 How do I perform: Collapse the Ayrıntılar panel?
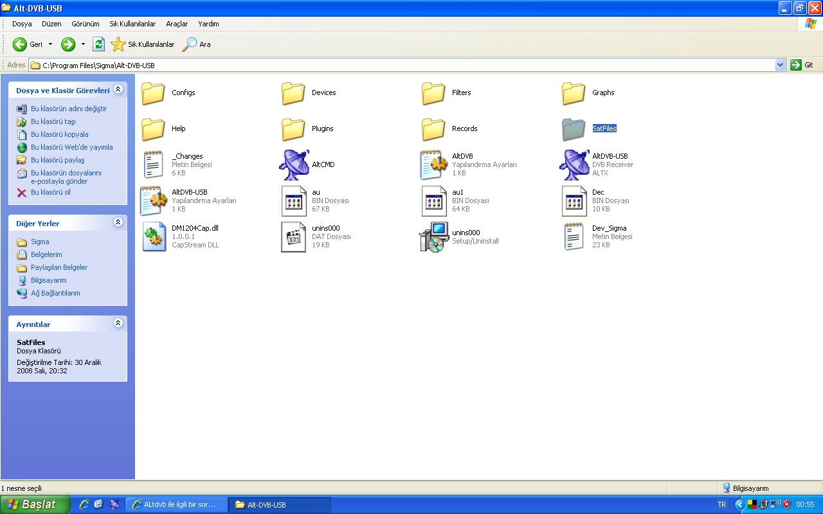(x=118, y=323)
